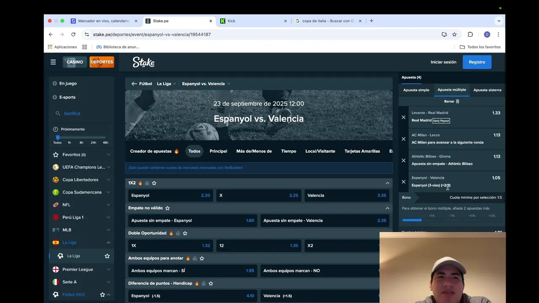Bet on Espanyol at 2.20
This screenshot has height=303, width=539.
pyautogui.click(x=171, y=196)
